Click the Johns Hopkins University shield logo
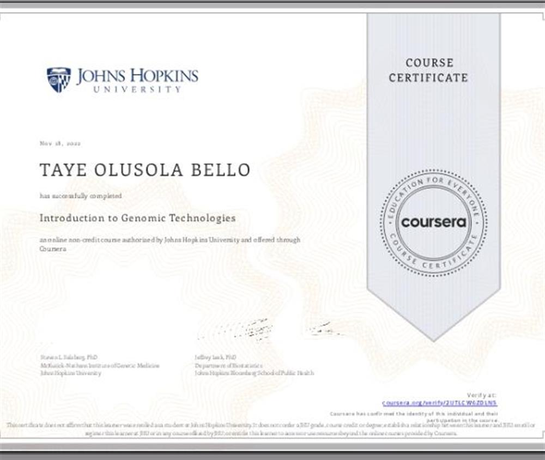The height and width of the screenshot is (460, 545). pyautogui.click(x=59, y=80)
